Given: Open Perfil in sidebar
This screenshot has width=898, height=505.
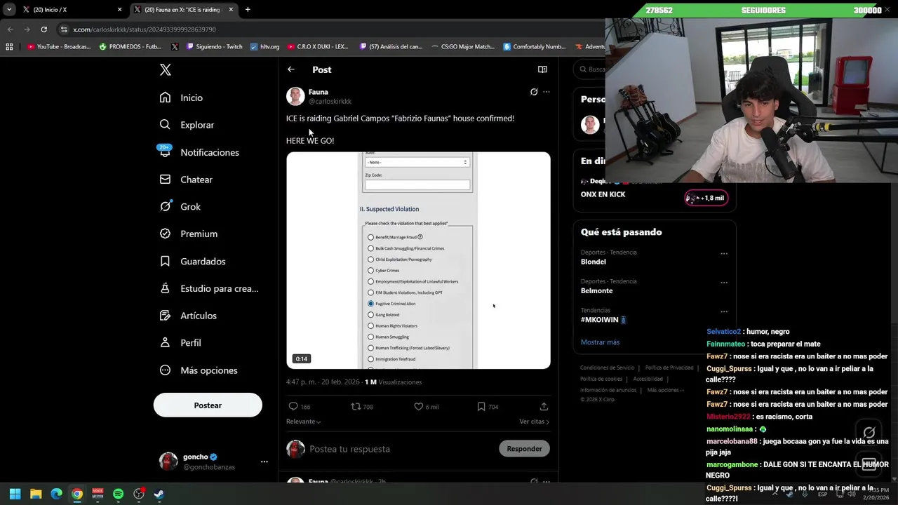Looking at the screenshot, I should [181, 343].
